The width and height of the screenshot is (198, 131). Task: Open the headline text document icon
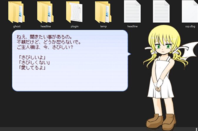132,12
